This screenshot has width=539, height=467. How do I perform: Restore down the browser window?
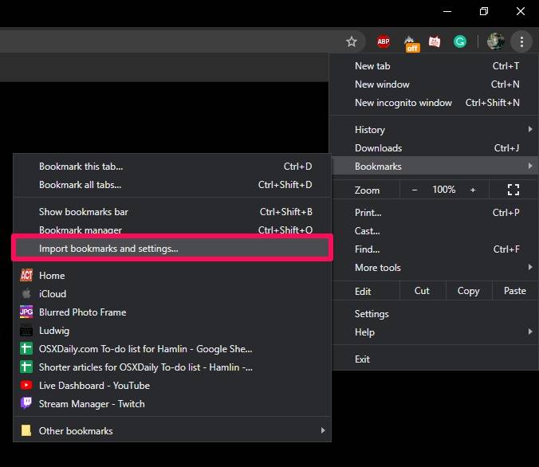click(484, 11)
